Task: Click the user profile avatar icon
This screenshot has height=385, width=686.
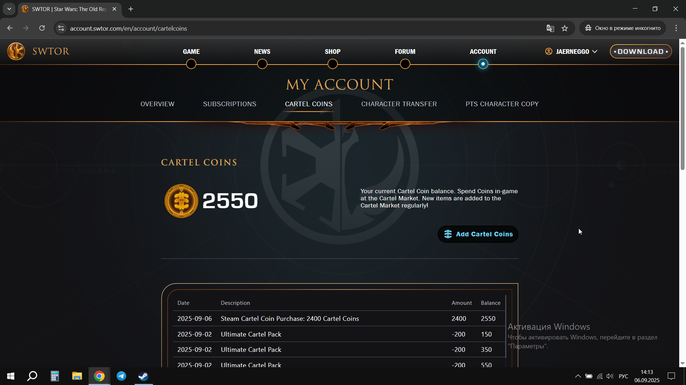Action: pos(549,52)
